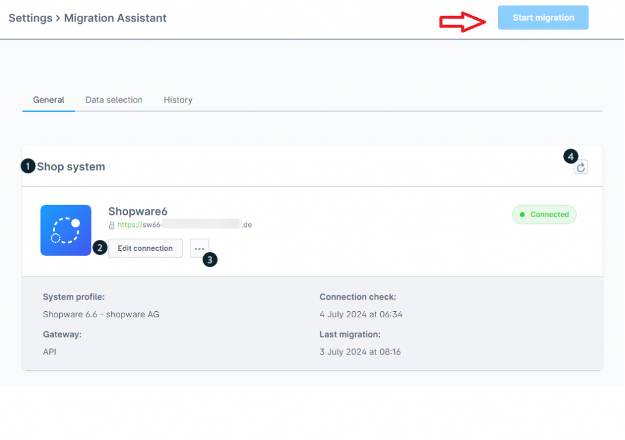Select '4 July 2024 at 06:34' text
Image resolution: width=625 pixels, height=440 pixels.
[361, 314]
